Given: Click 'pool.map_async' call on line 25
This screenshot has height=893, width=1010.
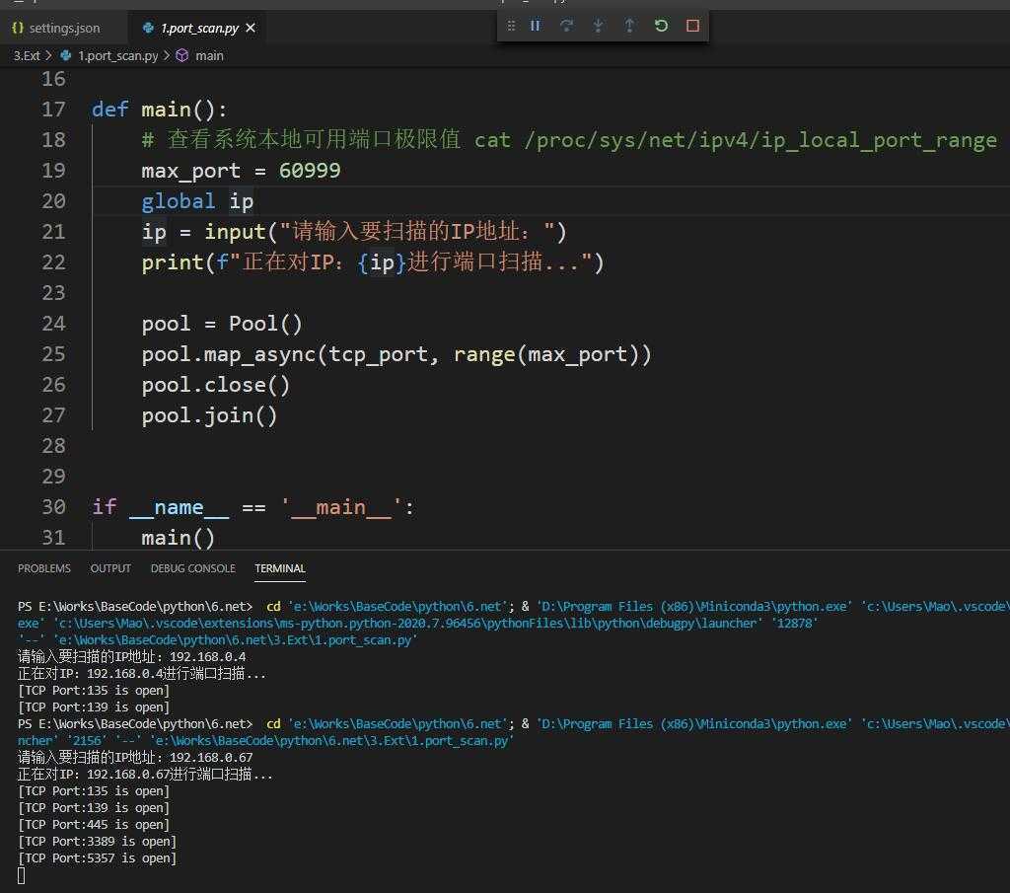Looking at the screenshot, I should 397,354.
